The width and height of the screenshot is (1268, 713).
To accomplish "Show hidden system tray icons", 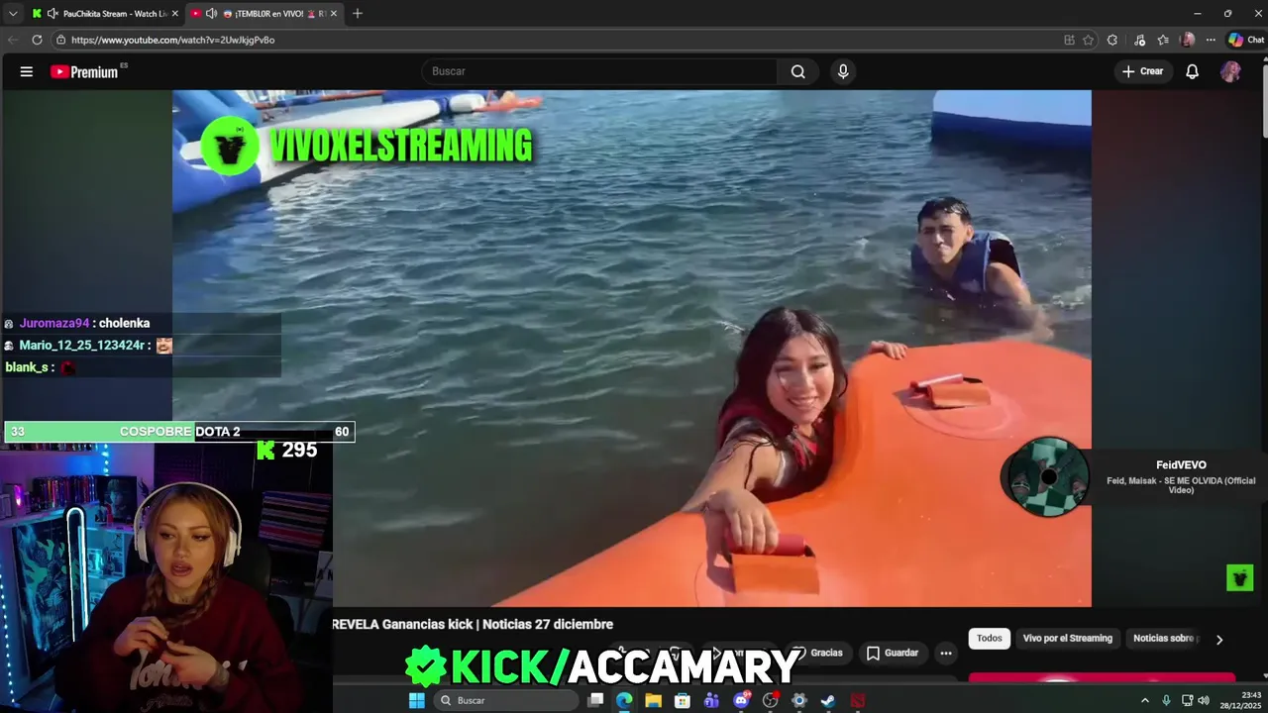I will [1145, 700].
